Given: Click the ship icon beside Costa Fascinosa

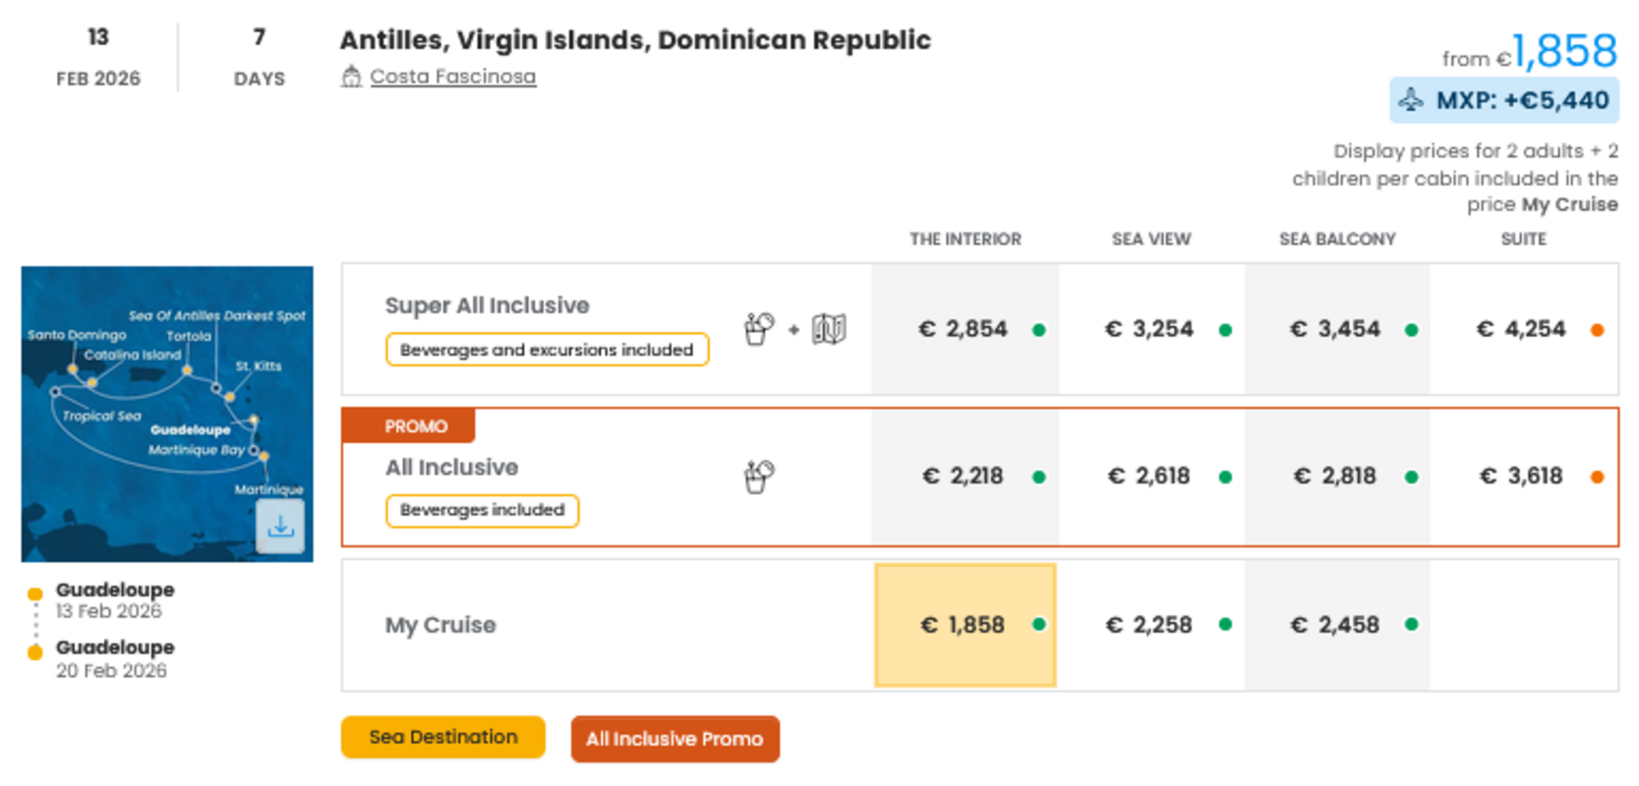Looking at the screenshot, I should coord(352,75).
